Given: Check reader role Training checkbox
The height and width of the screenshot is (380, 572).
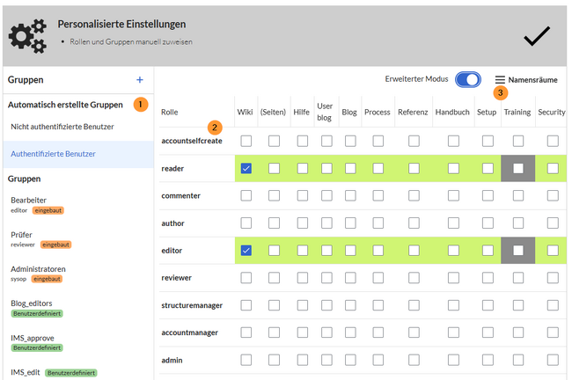Looking at the screenshot, I should click(517, 168).
